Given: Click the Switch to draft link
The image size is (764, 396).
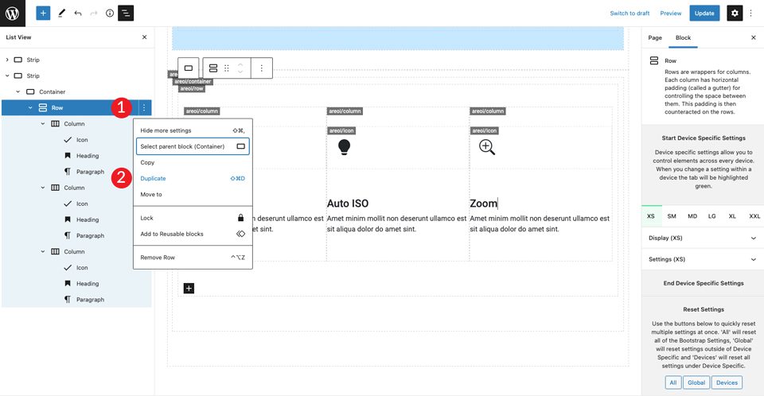Looking at the screenshot, I should click(x=630, y=14).
